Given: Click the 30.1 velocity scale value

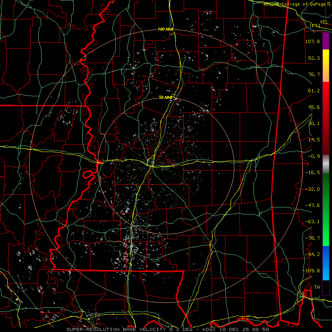Looking at the screenshot, I should click(x=314, y=124).
